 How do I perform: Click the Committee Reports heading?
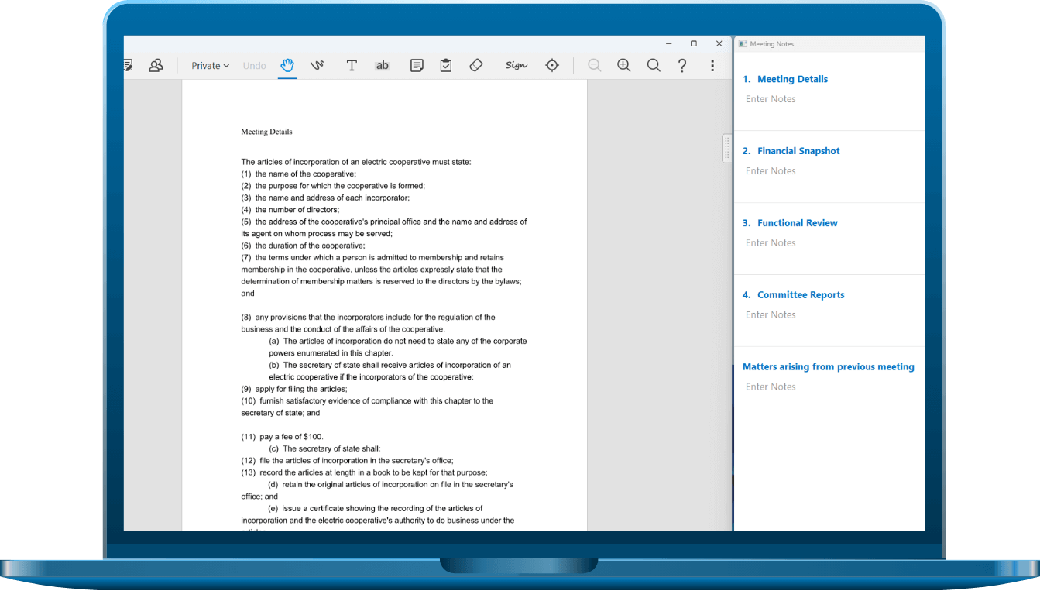point(800,295)
